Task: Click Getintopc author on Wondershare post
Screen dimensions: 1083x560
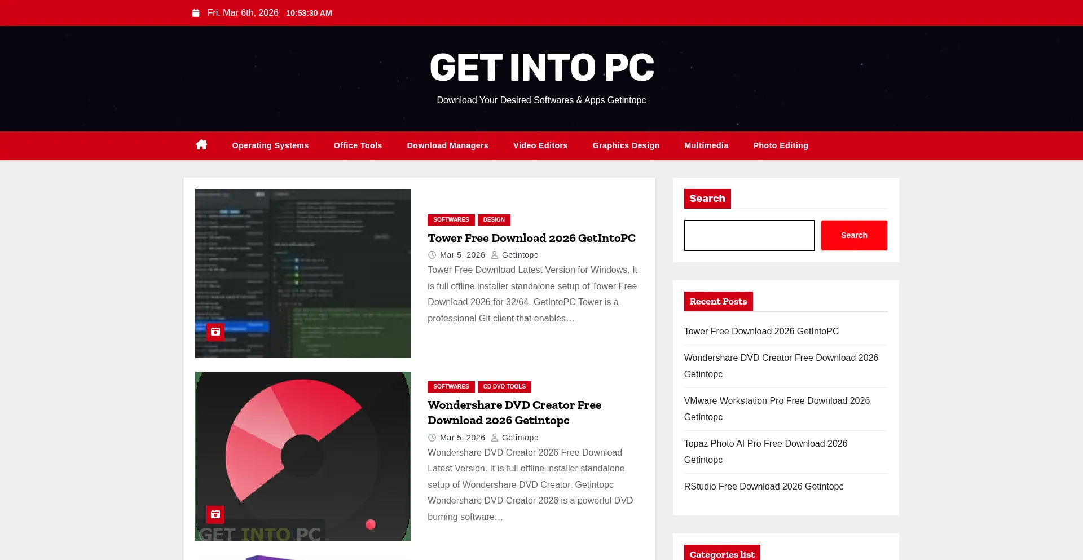Action: (x=520, y=438)
